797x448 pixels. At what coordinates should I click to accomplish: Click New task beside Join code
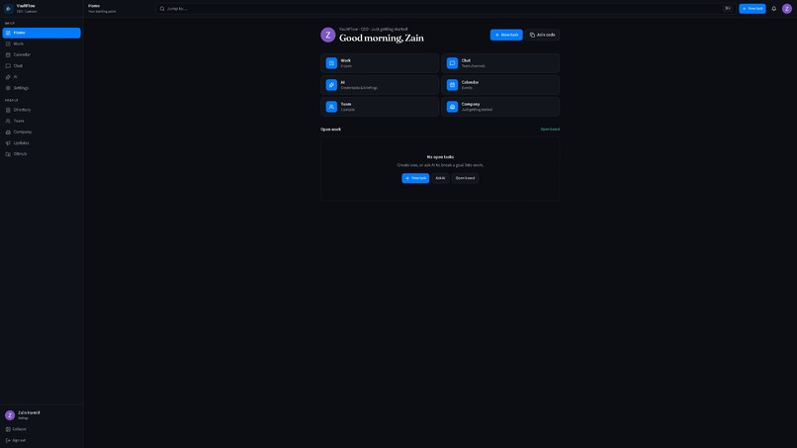[506, 35]
